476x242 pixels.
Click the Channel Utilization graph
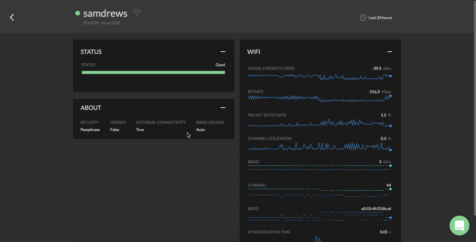pyautogui.click(x=319, y=147)
